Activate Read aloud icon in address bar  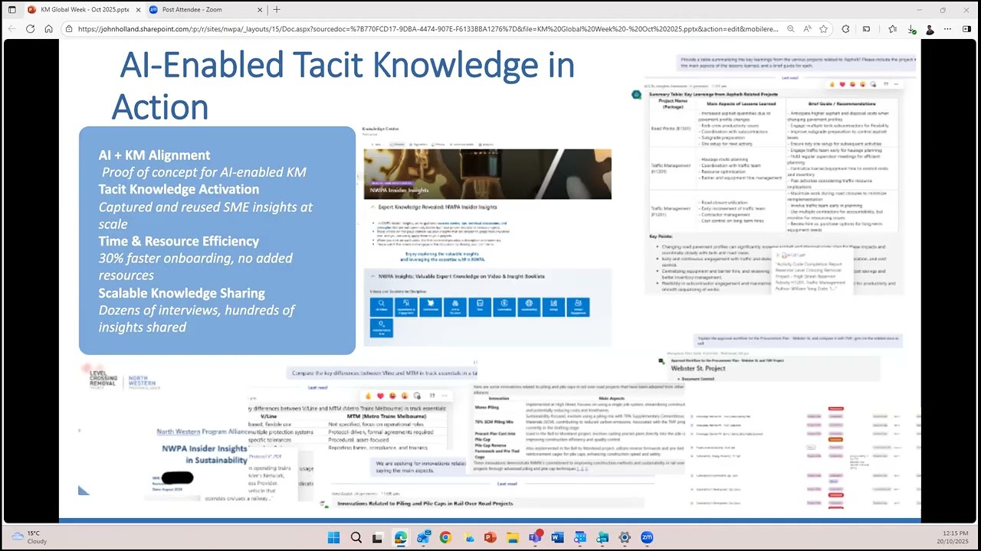click(x=807, y=29)
